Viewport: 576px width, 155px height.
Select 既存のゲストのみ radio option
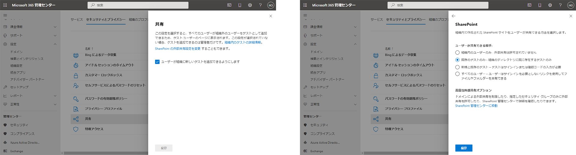[457, 60]
